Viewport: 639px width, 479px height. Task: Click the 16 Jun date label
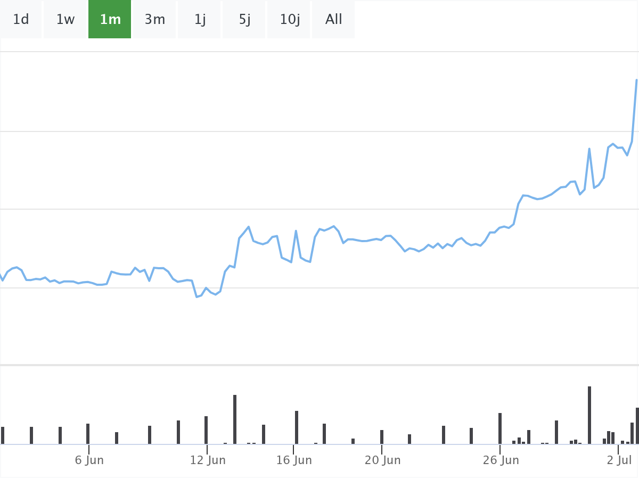pos(294,460)
